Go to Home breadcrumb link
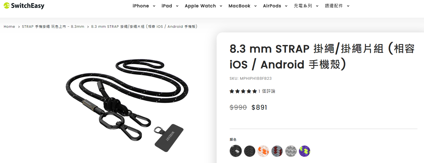This screenshot has height=163, width=424. (9, 26)
